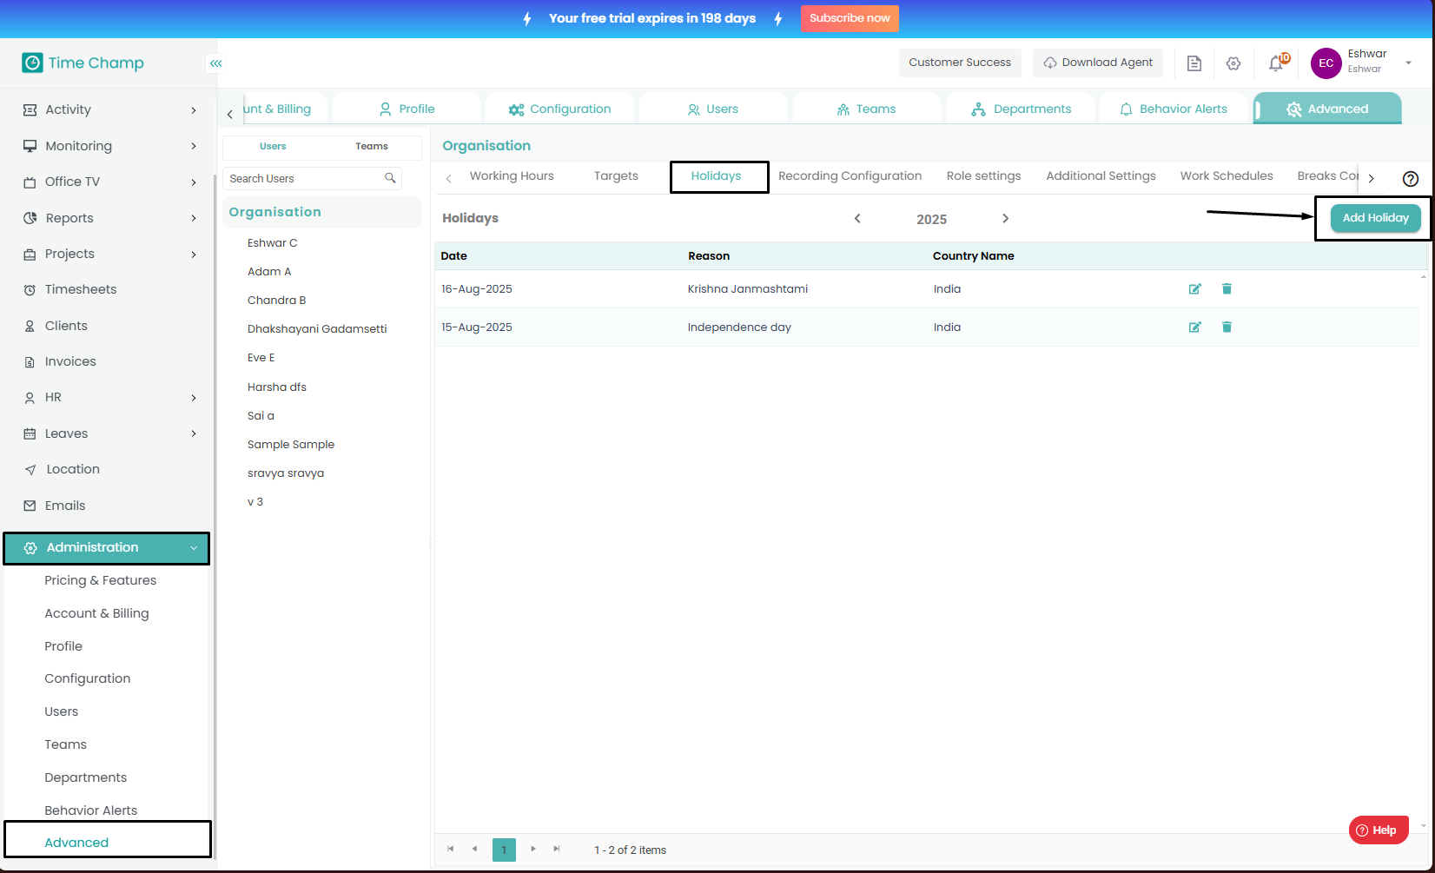
Task: Switch to the Working Hours tab
Action: coord(512,176)
